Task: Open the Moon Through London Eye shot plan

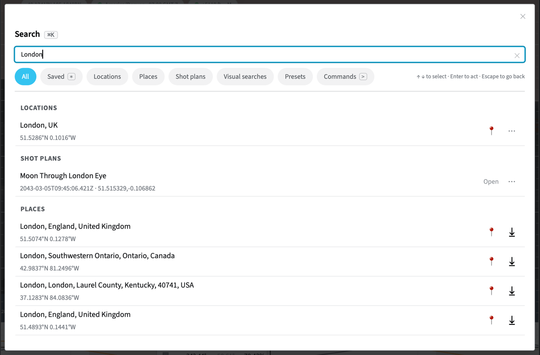Action: point(491,182)
